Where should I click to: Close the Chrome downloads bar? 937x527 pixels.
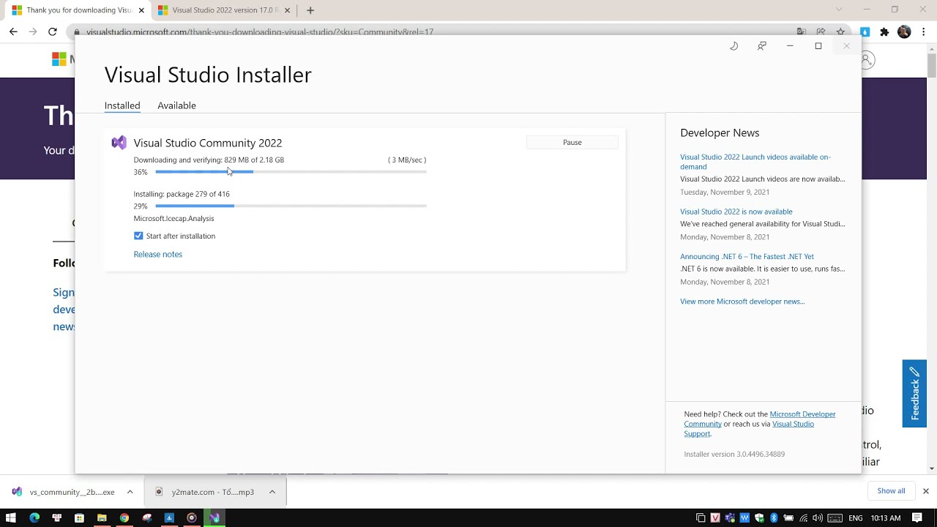click(925, 491)
